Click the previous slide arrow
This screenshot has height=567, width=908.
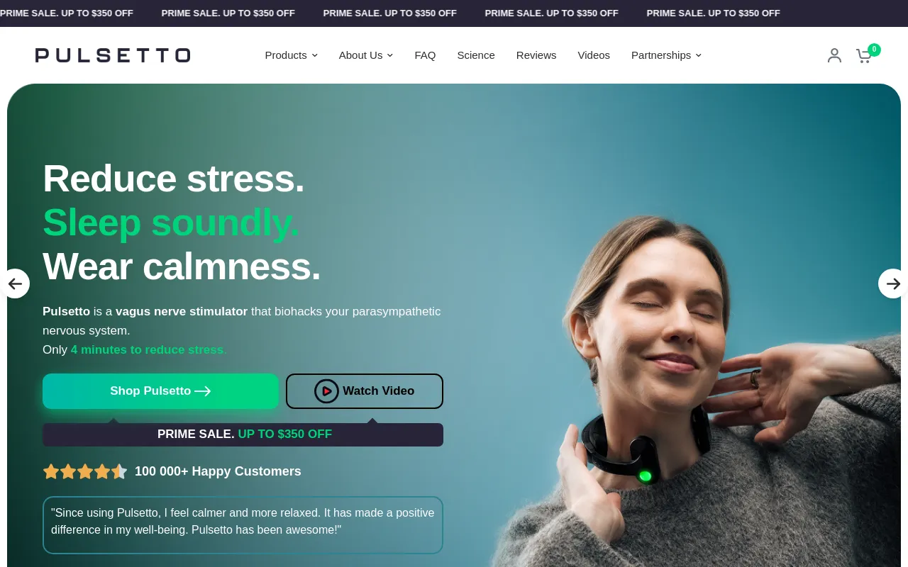click(15, 283)
